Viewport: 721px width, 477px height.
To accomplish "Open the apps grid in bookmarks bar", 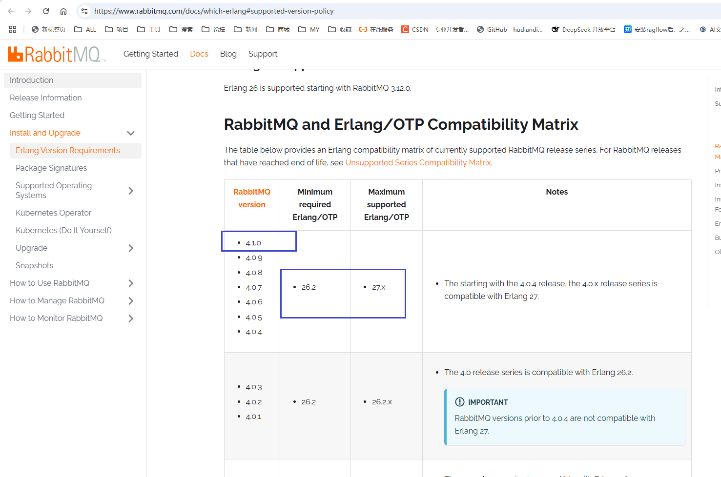I will tap(13, 29).
